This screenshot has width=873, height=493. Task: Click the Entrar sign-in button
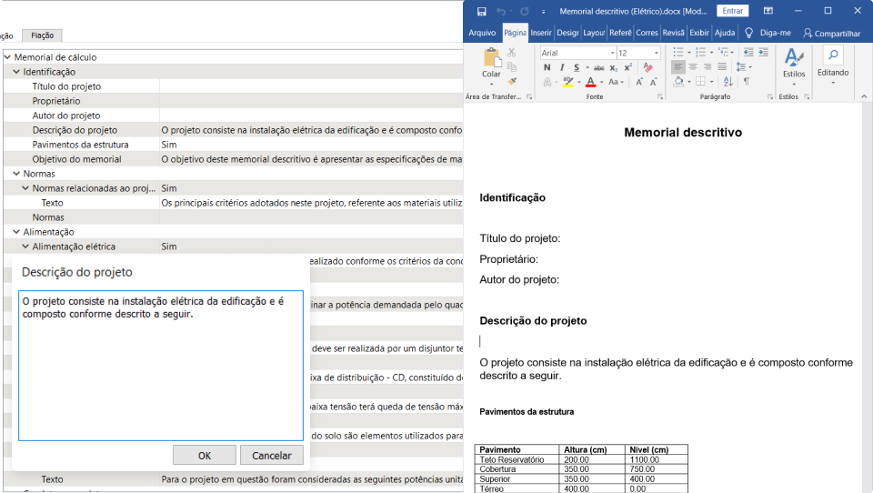point(733,11)
